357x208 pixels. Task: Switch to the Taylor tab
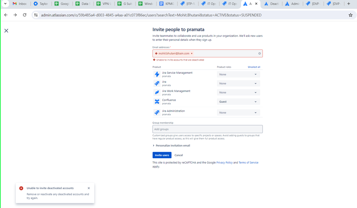pos(41,4)
